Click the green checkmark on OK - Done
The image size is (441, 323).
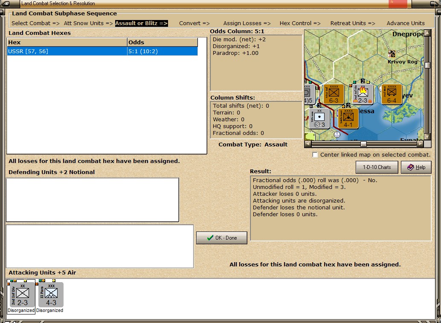210,238
